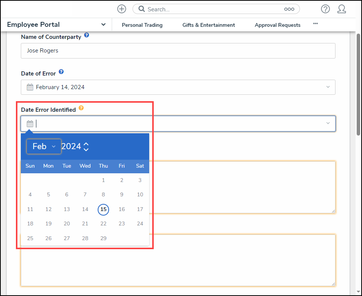Image resolution: width=362 pixels, height=296 pixels.
Task: Pick February 22 in the calendar
Action: coord(103,224)
